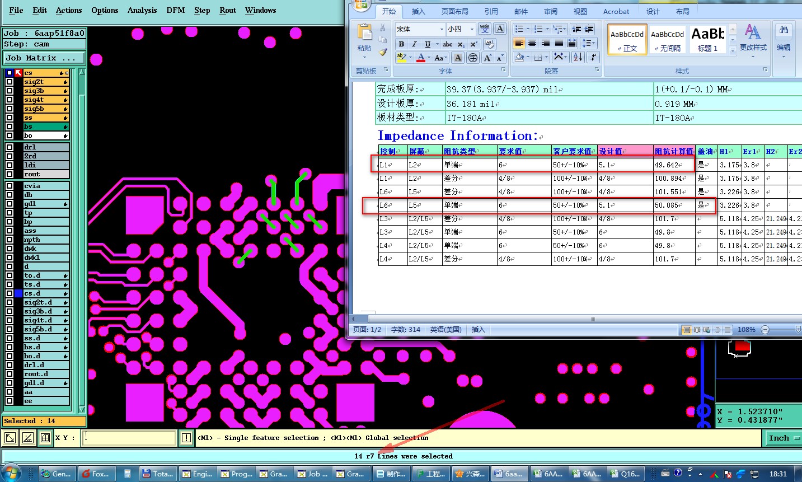
Task: Click the first selection-mode icon beside X Y field
Action: point(10,438)
